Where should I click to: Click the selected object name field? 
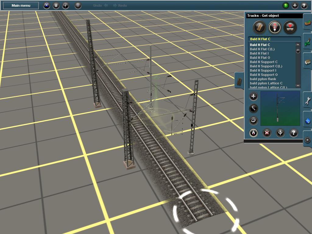click(x=274, y=39)
